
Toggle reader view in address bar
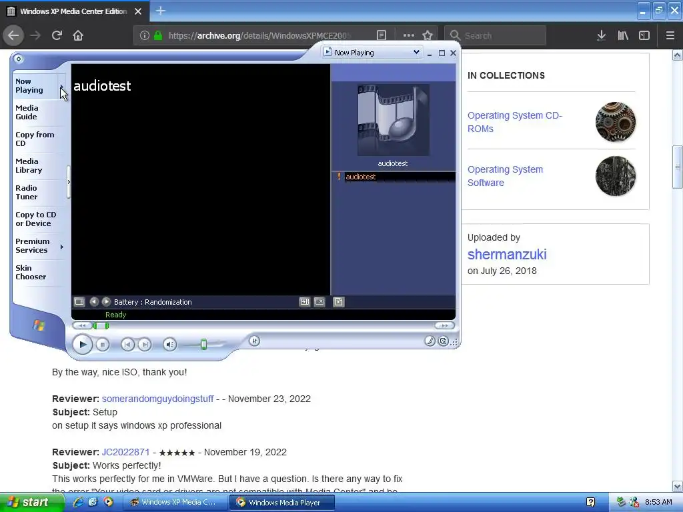[381, 35]
